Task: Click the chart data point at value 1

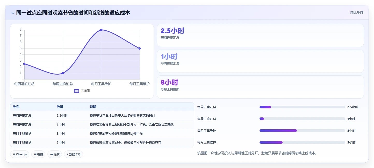Action: click(x=63, y=73)
